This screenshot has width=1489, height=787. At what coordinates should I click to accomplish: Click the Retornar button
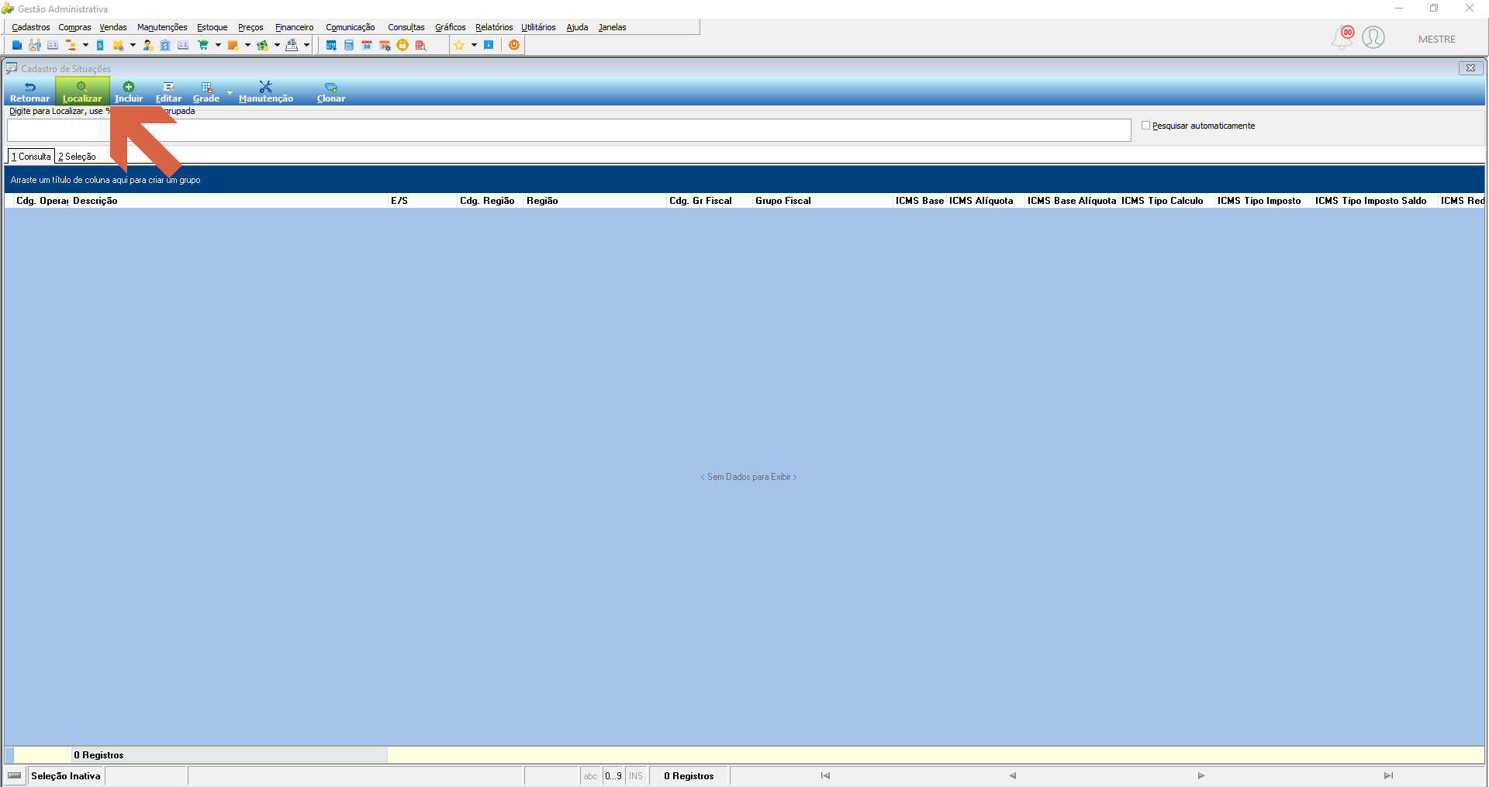coord(29,92)
